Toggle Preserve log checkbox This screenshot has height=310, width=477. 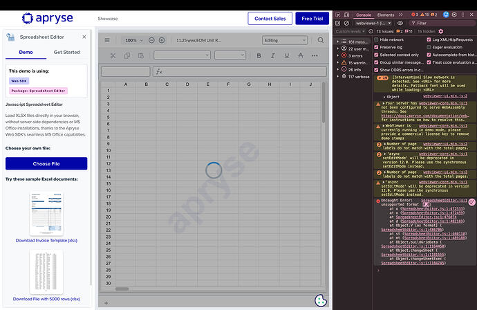point(376,47)
